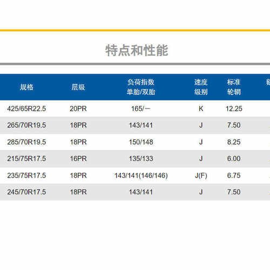Select the 层级 column header
Viewport: 270px width, 270px height.
click(78, 87)
